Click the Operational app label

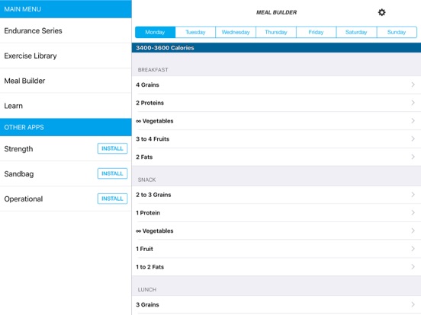pos(24,199)
